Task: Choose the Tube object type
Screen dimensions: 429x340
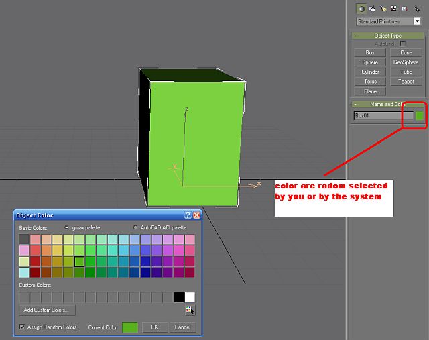Action: coord(406,72)
